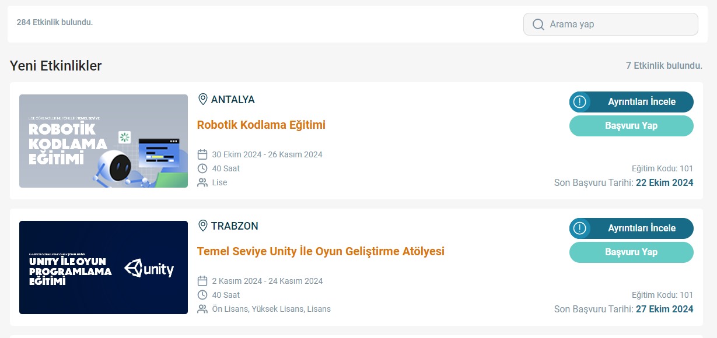Image resolution: width=717 pixels, height=338 pixels.
Task: Apply to the Trabzon Unity workshop
Action: point(631,252)
